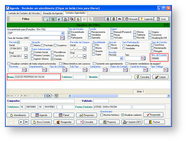Viewport: 186px width, 141px height.
Task: Open lookup icon for Time de Vendas
Action: tap(63, 38)
